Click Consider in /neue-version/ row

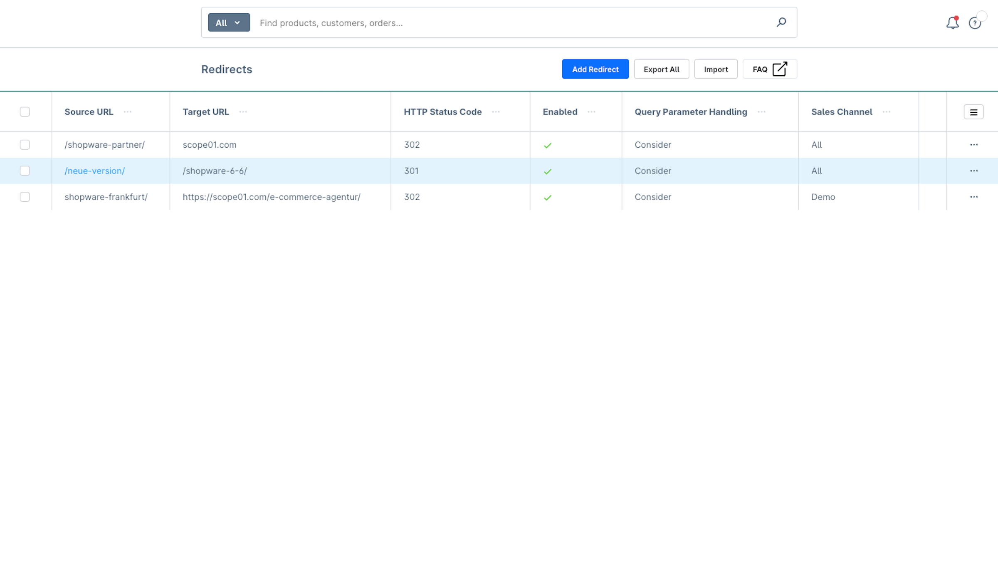pyautogui.click(x=653, y=171)
